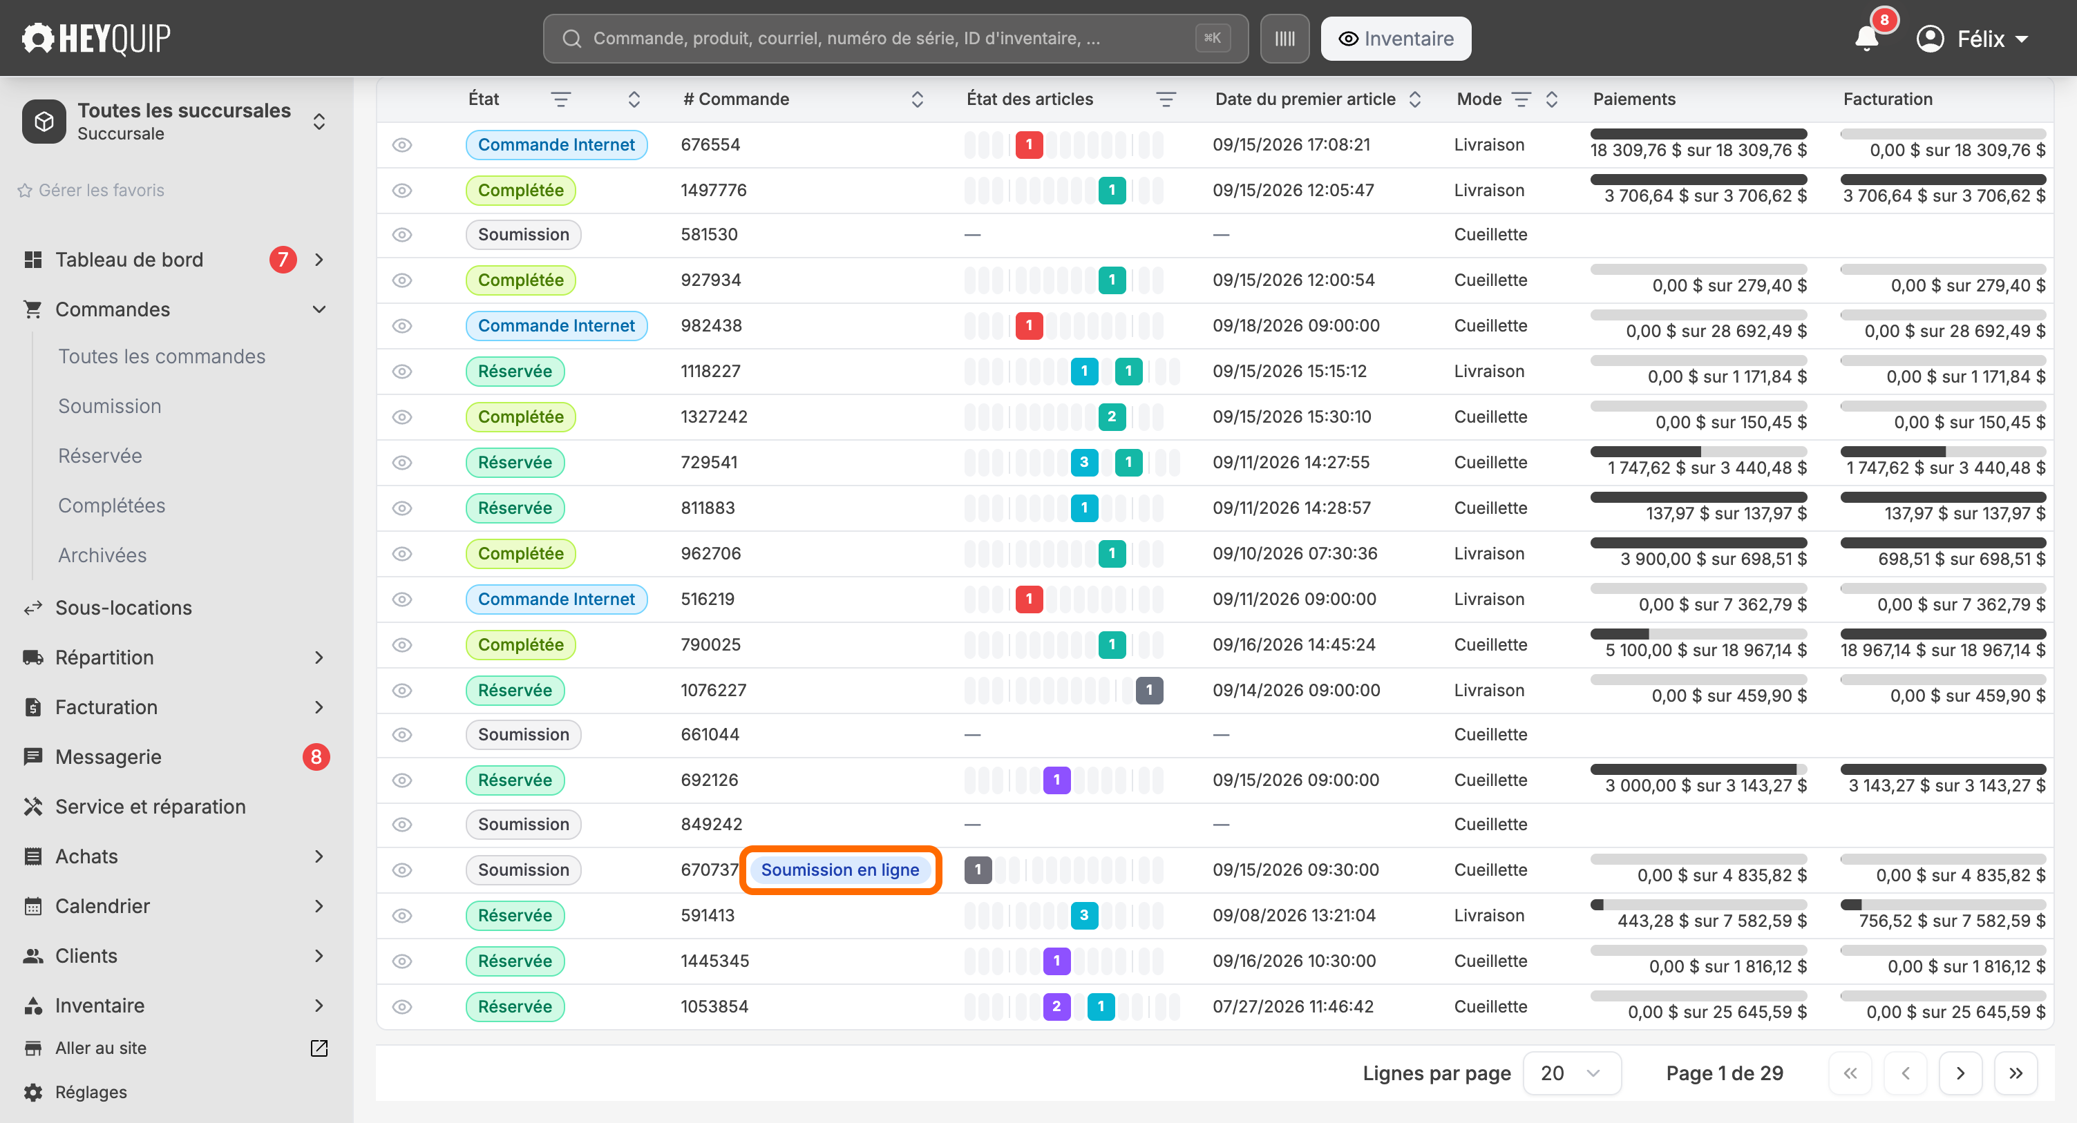The width and height of the screenshot is (2077, 1123).
Task: Click Facturation progress bar for order 591413
Action: (x=1943, y=905)
